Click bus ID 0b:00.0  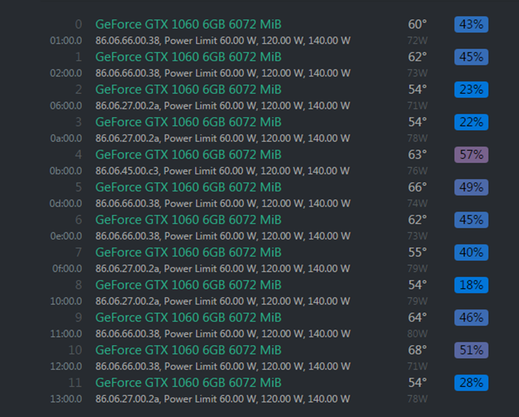66,171
